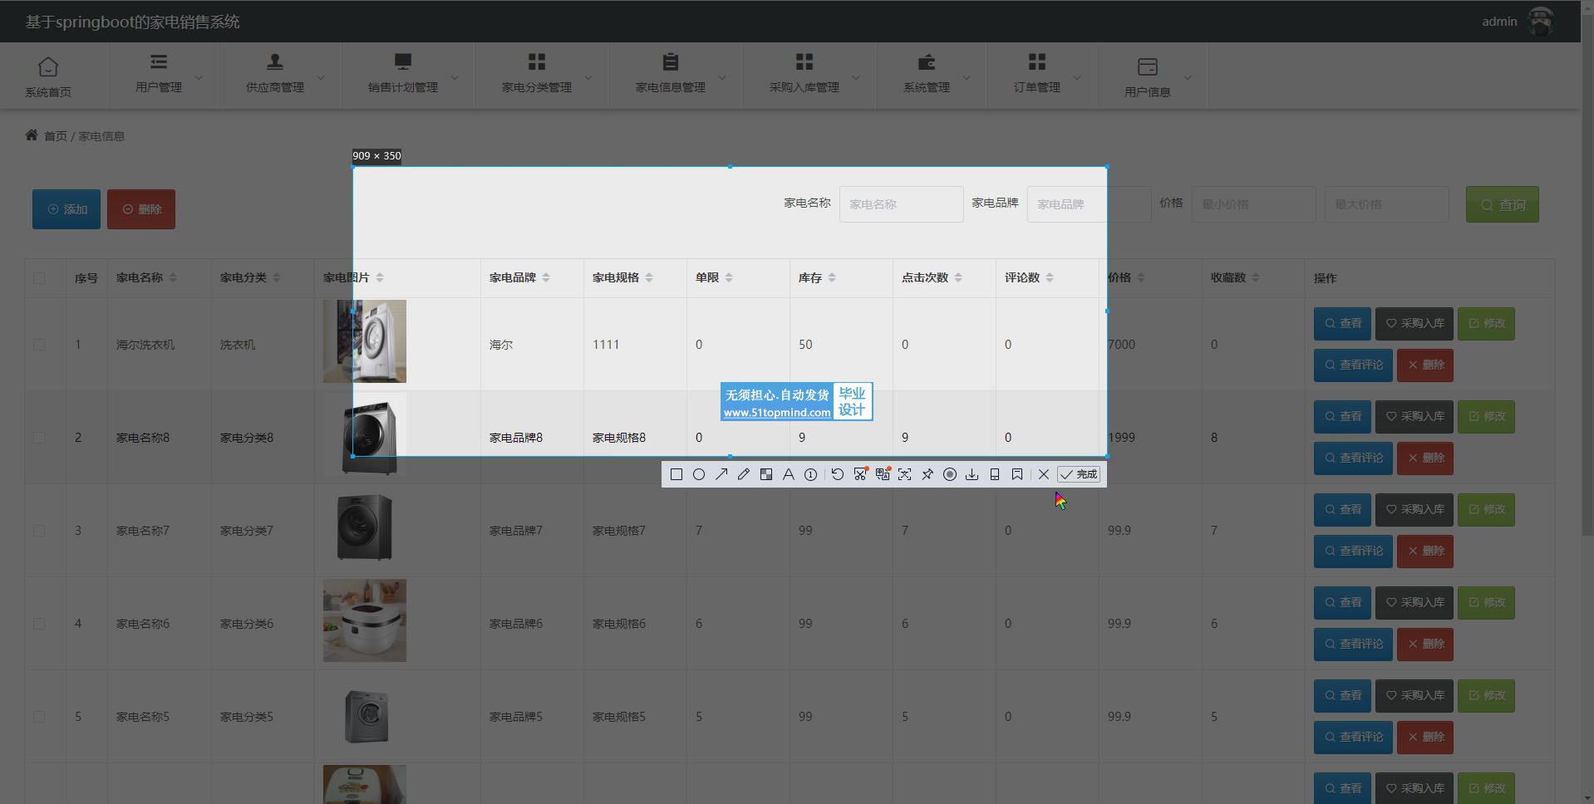The height and width of the screenshot is (804, 1594).
Task: Check the checkbox for row 家电名称5
Action: pyautogui.click(x=39, y=717)
